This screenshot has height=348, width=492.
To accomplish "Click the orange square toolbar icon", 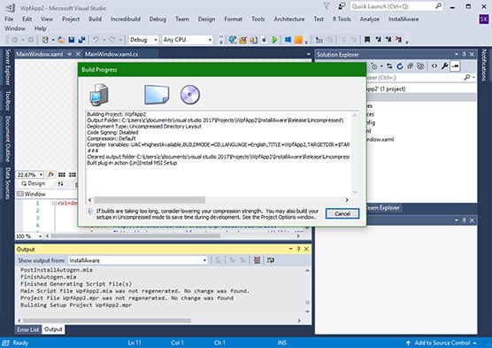I will [298, 40].
